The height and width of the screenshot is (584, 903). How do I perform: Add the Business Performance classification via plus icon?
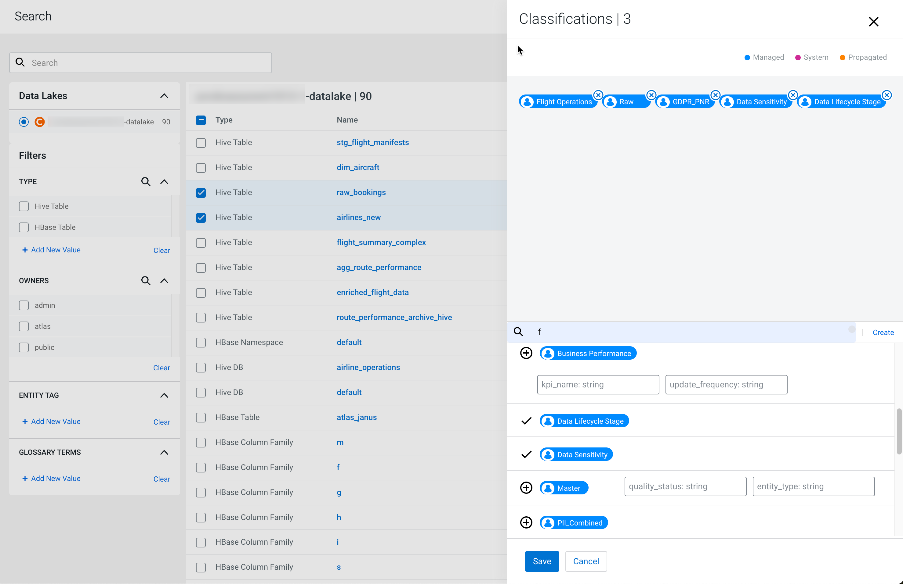coord(526,353)
